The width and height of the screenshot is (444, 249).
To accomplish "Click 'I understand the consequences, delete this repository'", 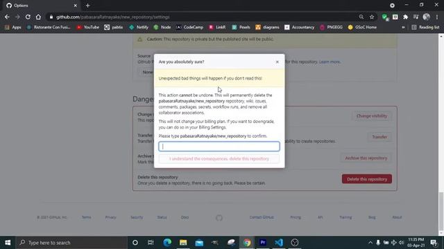I will 219,158.
